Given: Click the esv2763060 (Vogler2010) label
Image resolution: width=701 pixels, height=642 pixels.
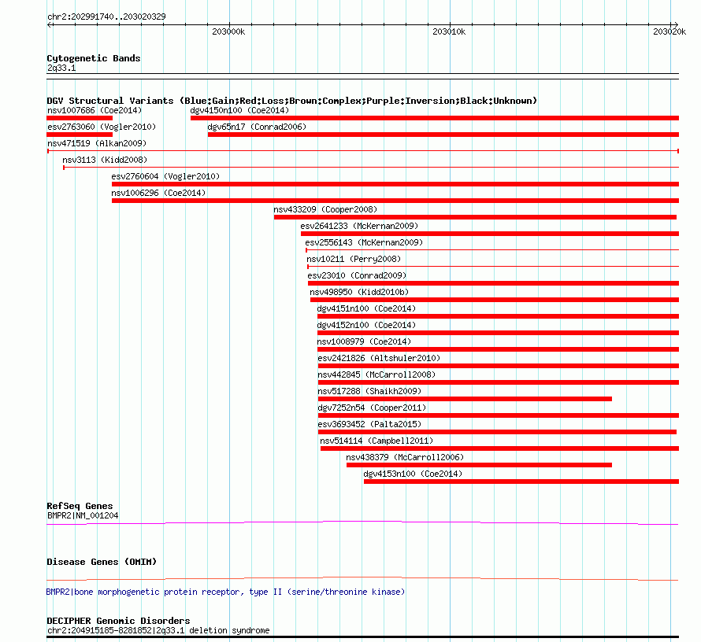Looking at the screenshot, I should 102,127.
